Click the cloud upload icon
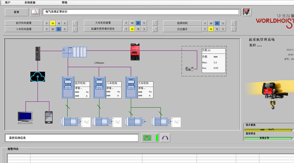The width and height of the screenshot is (294, 163). (x=38, y=77)
